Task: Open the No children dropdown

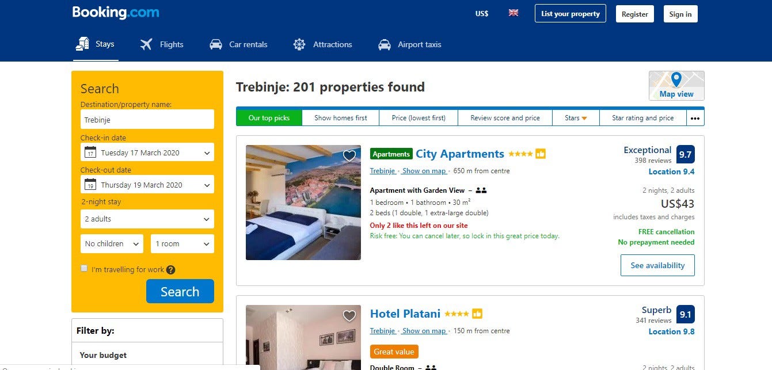Action: point(112,243)
